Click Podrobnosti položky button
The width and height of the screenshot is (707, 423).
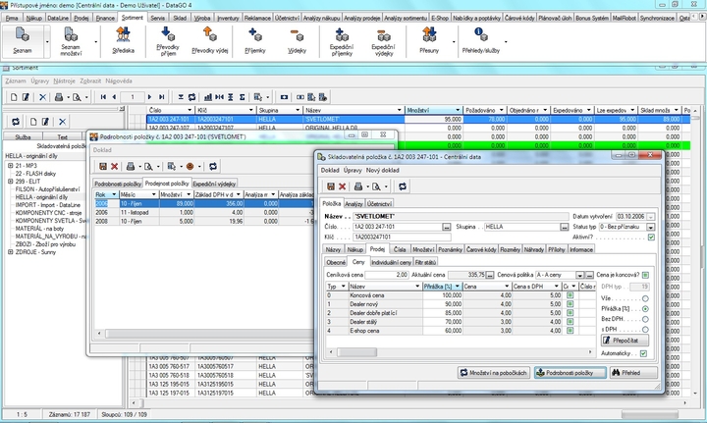coord(570,373)
